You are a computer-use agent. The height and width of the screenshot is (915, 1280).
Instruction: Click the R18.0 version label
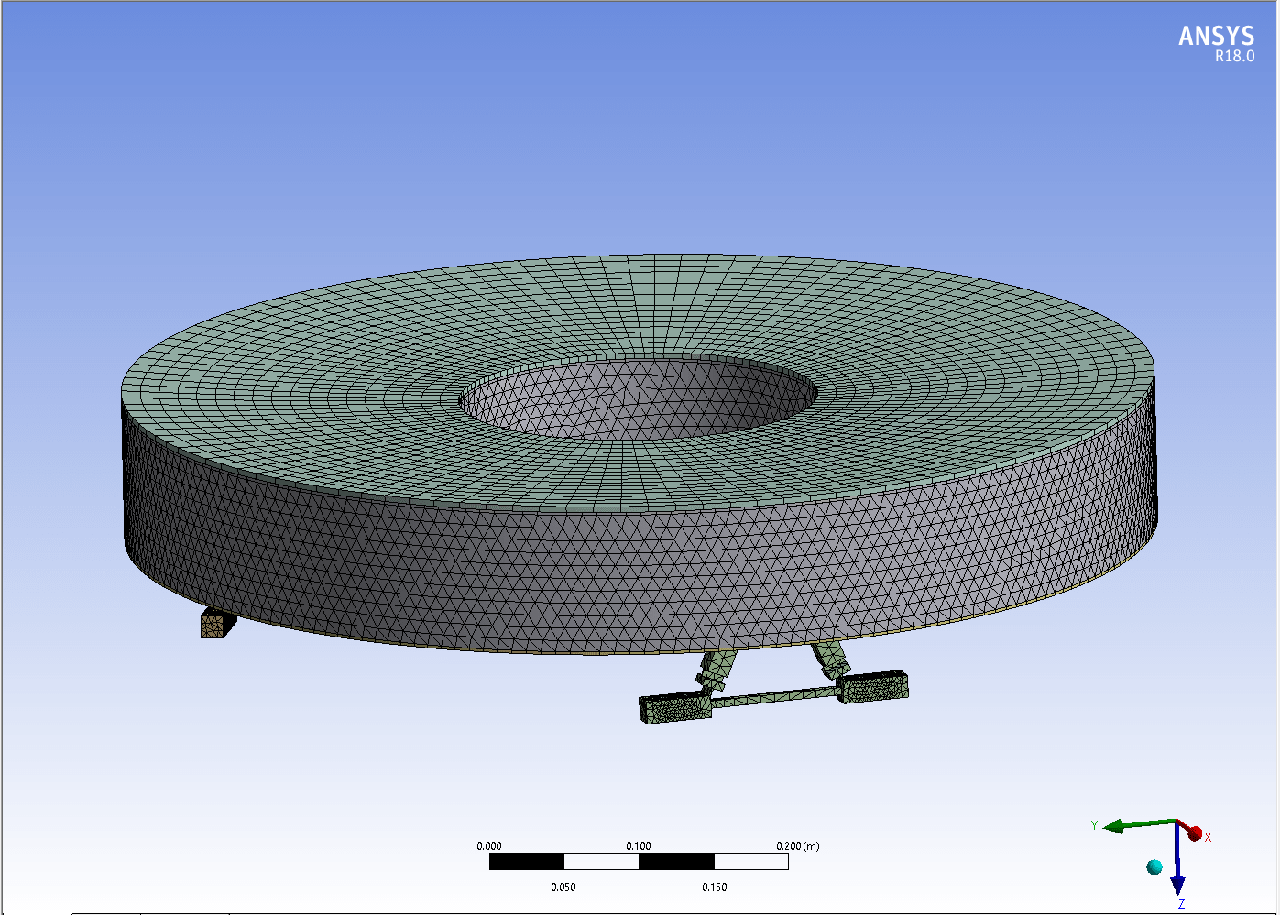(1234, 57)
